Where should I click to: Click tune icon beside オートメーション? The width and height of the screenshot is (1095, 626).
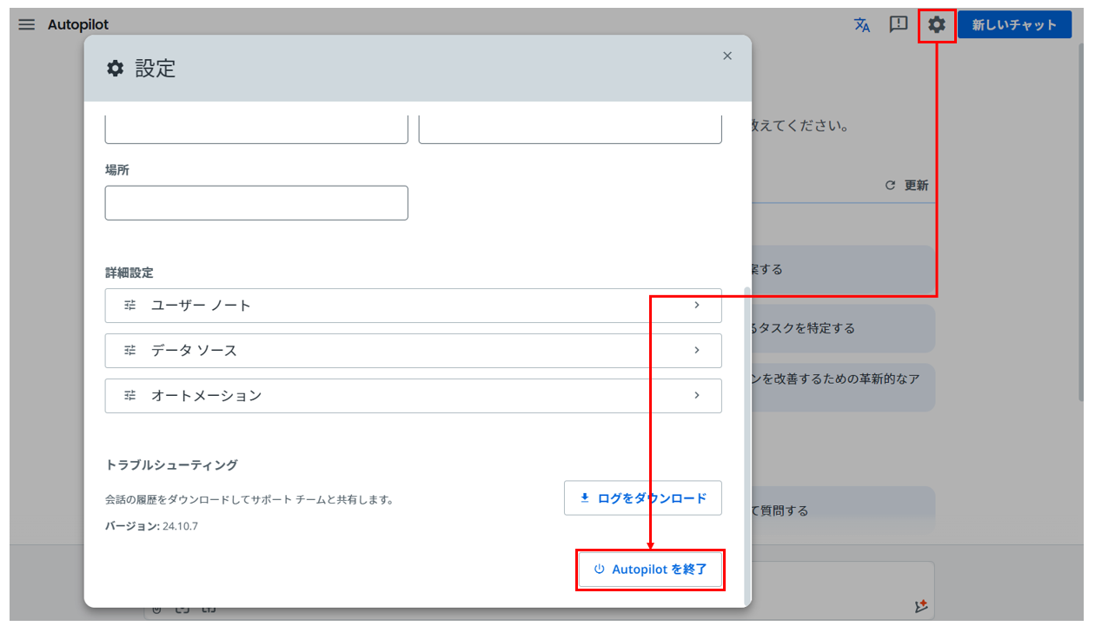(x=130, y=396)
